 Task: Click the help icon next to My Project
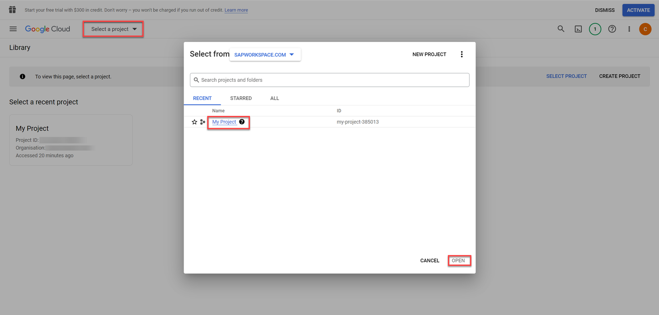click(x=242, y=121)
